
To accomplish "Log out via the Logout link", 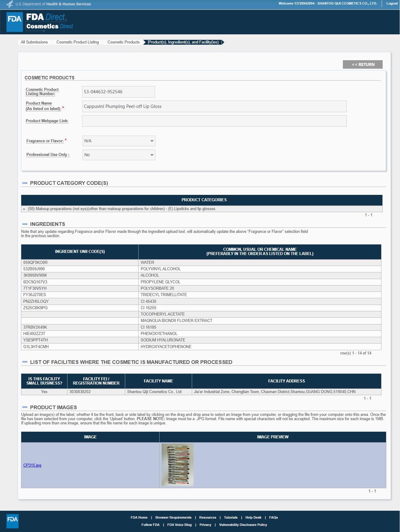I will click(392, 4).
